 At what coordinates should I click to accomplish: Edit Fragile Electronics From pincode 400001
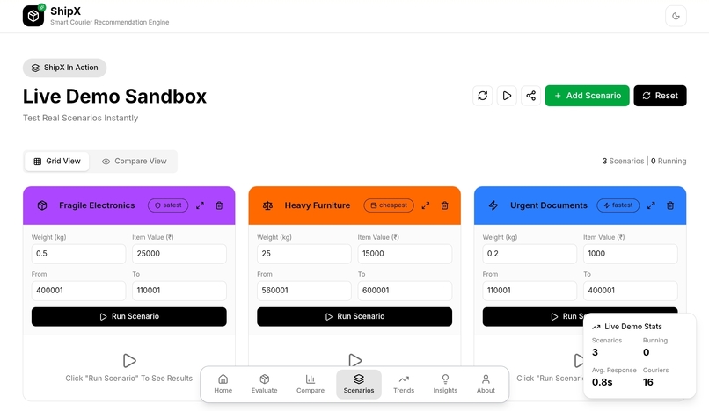78,291
